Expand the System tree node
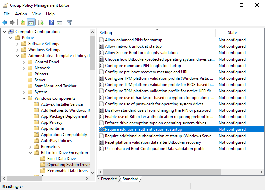Viewport: 265px width, 190px height. (24, 92)
